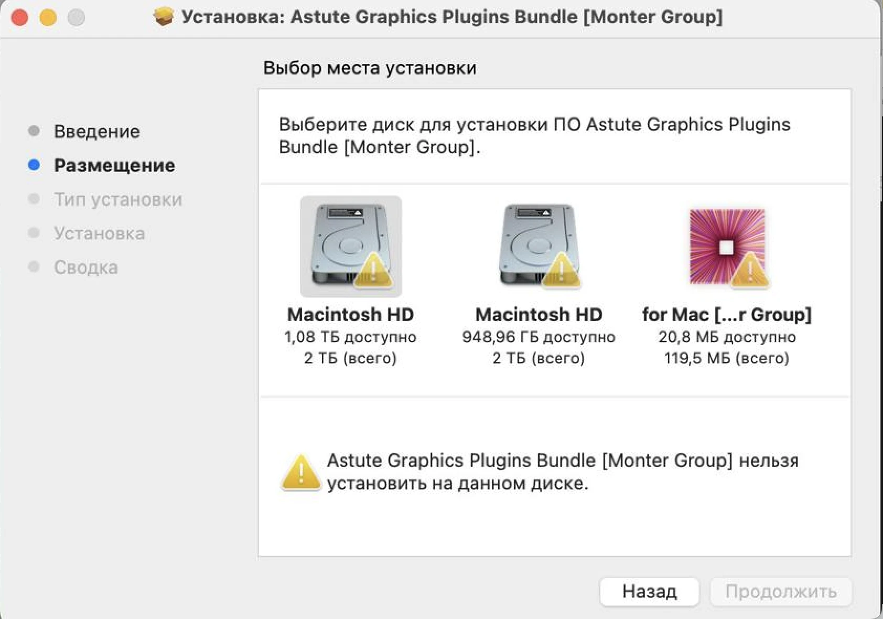Click the window title 'Установка: Astute Graphics Plugins Bundle'
Viewport: 883px width, 619px height.
click(452, 17)
